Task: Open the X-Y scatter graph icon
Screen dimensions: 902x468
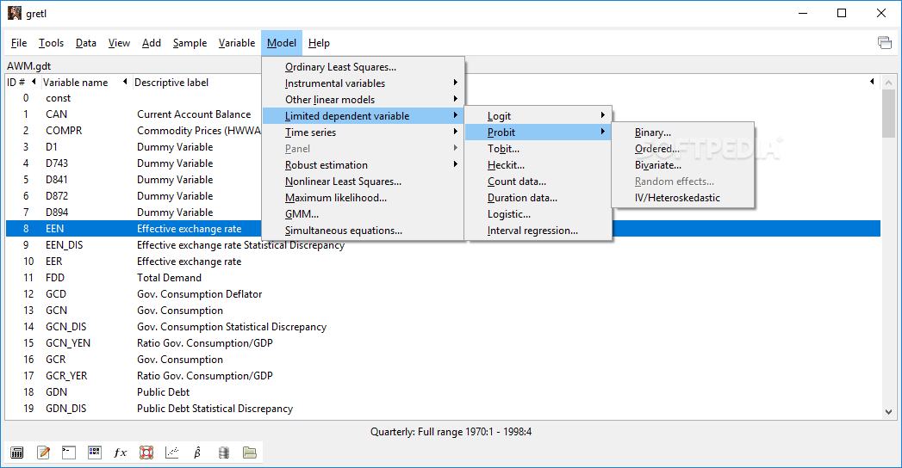Action: coord(172,453)
